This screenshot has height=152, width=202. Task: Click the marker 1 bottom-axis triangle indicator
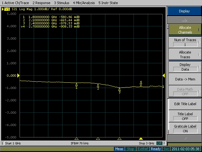(x=76, y=139)
